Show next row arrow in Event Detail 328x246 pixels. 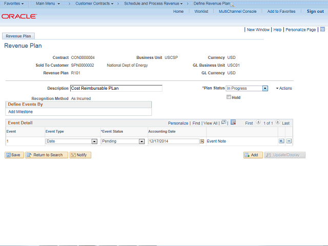click(278, 122)
